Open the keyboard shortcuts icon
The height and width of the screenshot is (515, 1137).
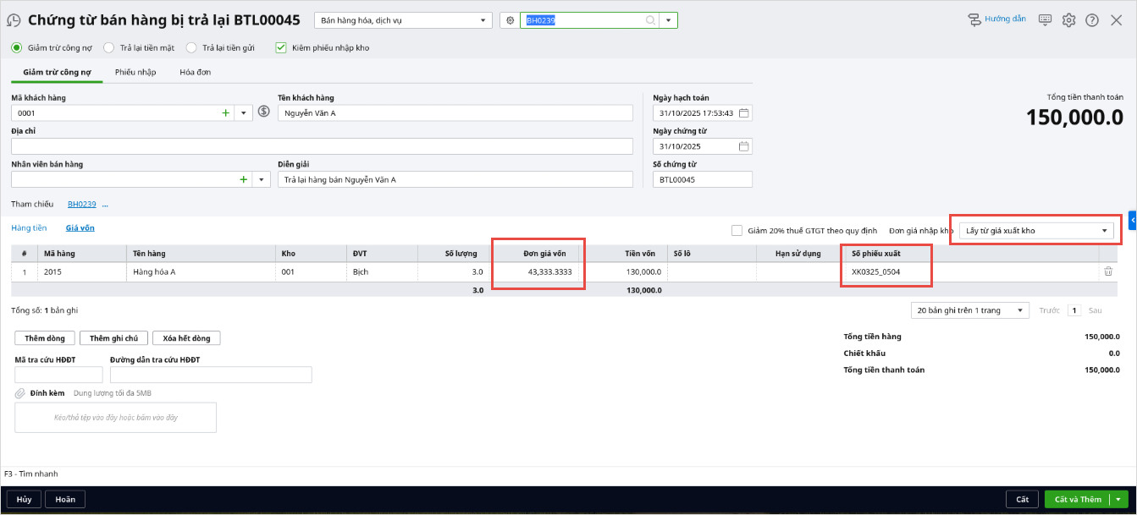tap(1046, 19)
